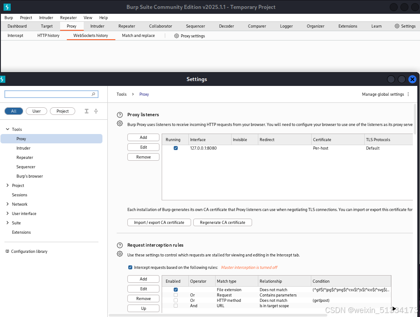Edit the selected proxy listener
This screenshot has width=420, height=317.
(x=143, y=147)
